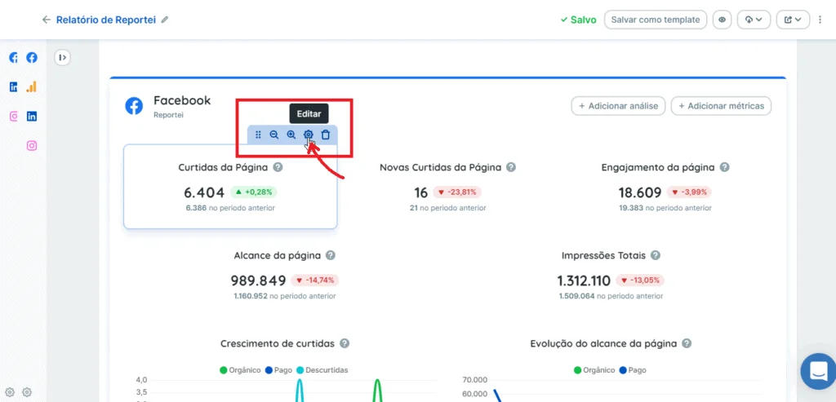The width and height of the screenshot is (836, 402).
Task: Click the Facebook logo in the section header
Action: tap(134, 105)
